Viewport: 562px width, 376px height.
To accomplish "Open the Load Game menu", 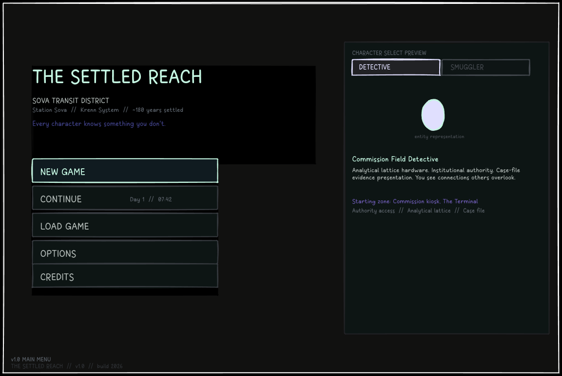I will [x=125, y=225].
